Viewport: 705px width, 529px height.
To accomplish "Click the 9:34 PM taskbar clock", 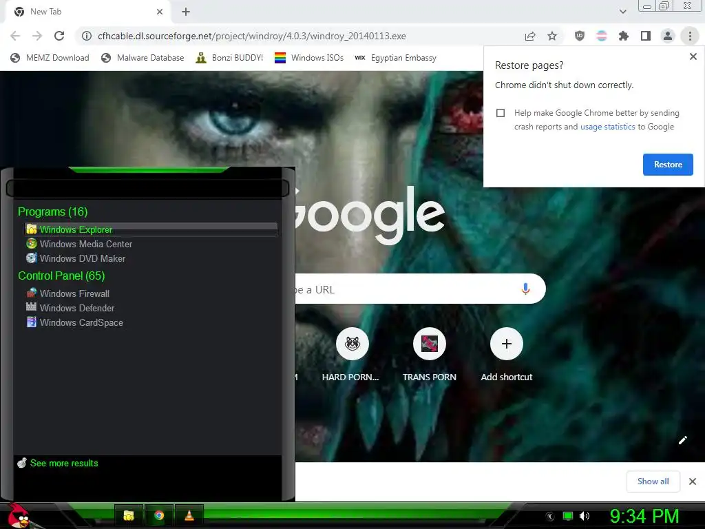I will [644, 516].
